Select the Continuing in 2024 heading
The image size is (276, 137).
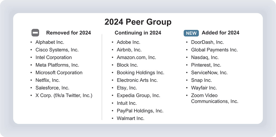(x=138, y=33)
